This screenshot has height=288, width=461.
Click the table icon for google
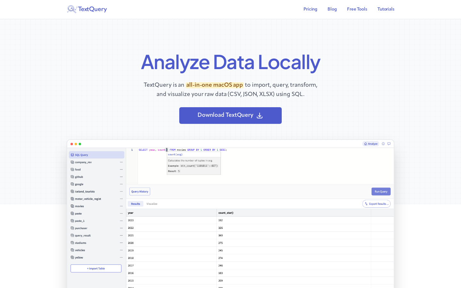[x=72, y=184]
